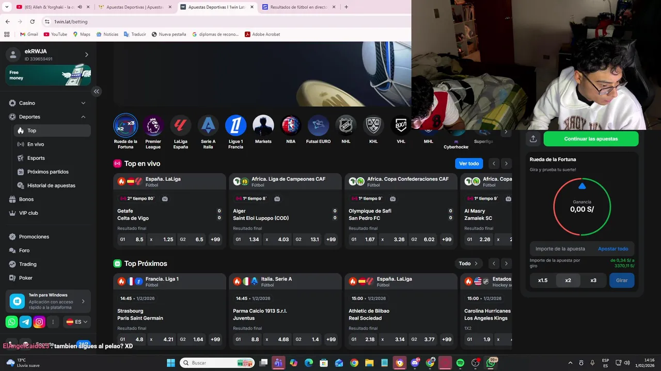Open the Todo link in Top Próximos

468,263
